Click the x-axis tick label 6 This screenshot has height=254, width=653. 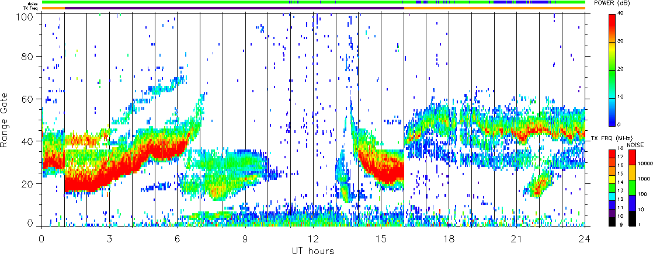tap(178, 239)
